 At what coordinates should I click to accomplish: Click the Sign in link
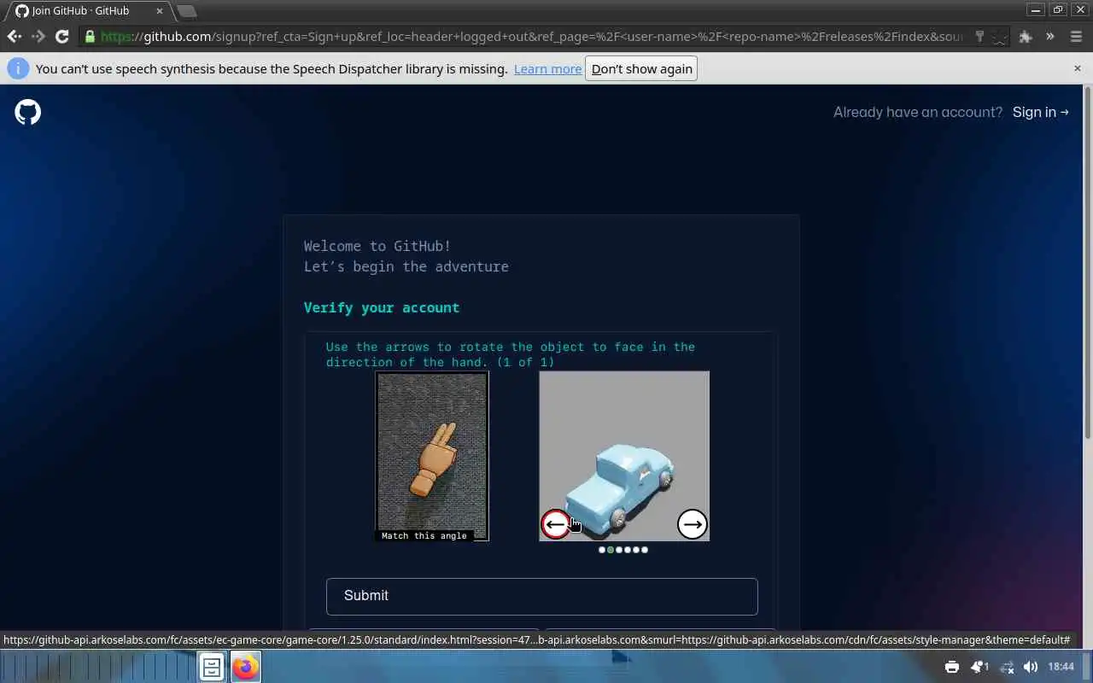tap(1040, 112)
